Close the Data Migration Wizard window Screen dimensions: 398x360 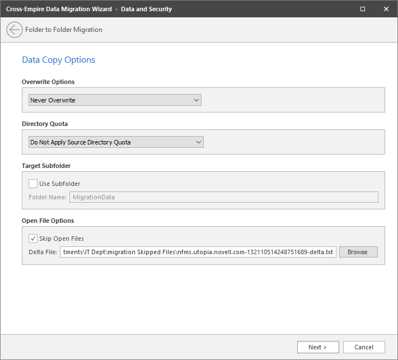[x=386, y=9]
